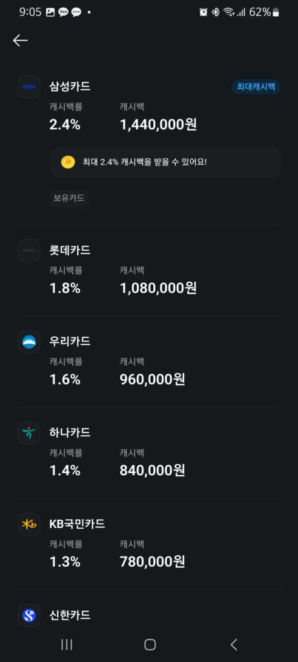298x662 pixels.
Task: Tap the Shinhan Card logo icon
Action: tap(28, 615)
